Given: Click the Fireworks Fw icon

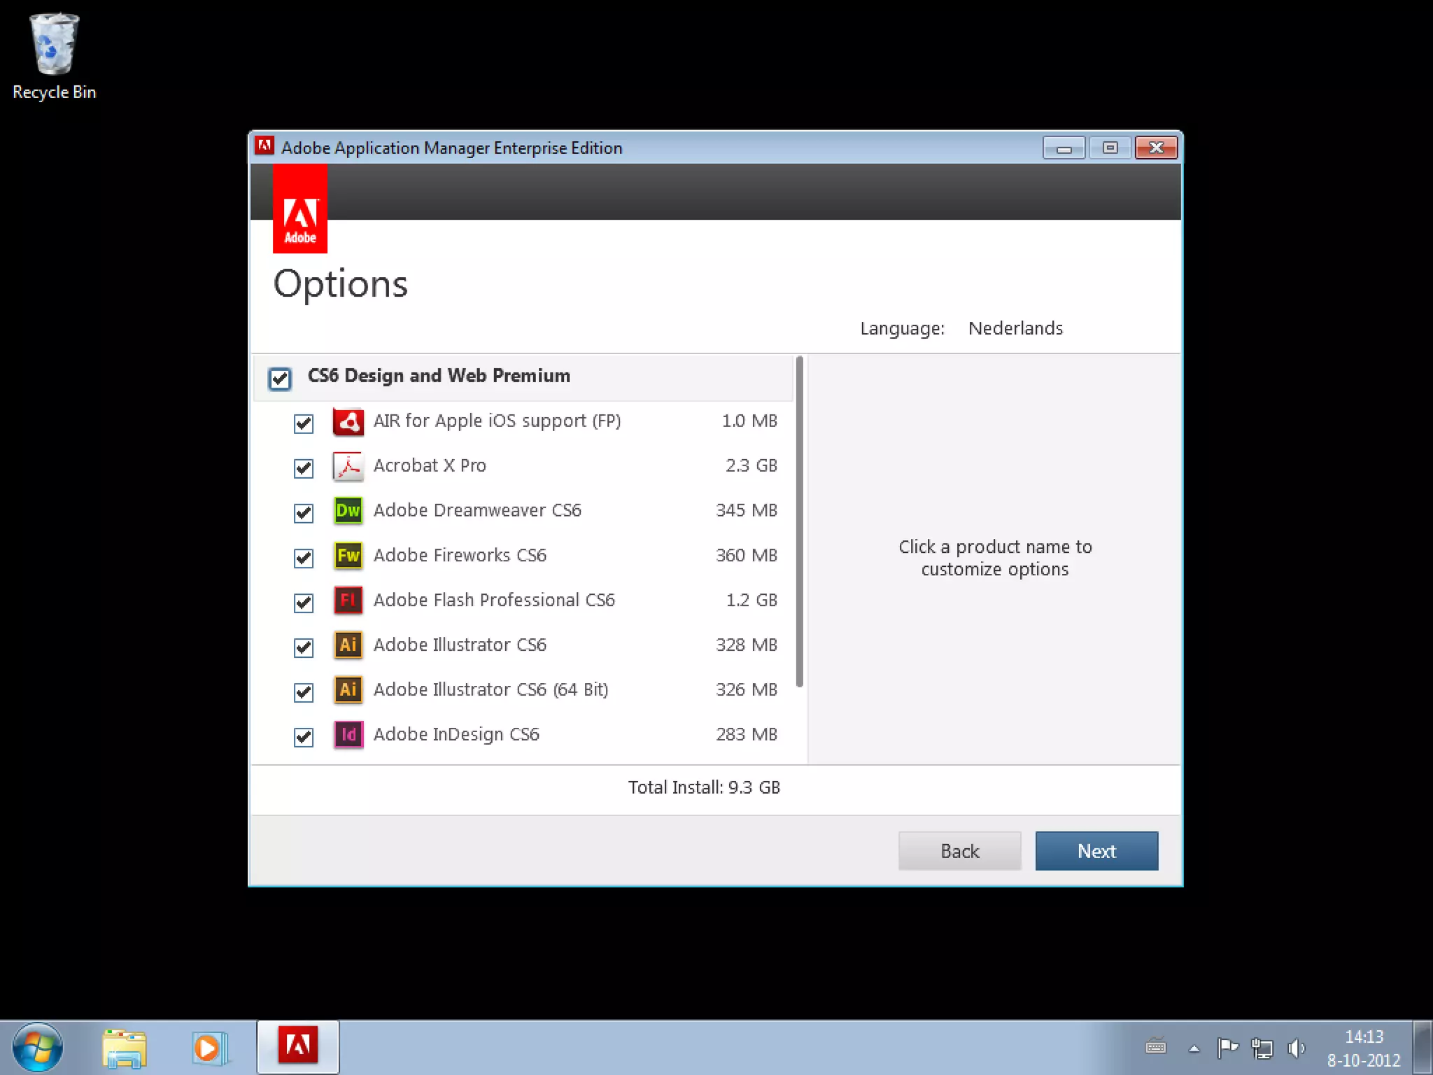Looking at the screenshot, I should tap(348, 556).
